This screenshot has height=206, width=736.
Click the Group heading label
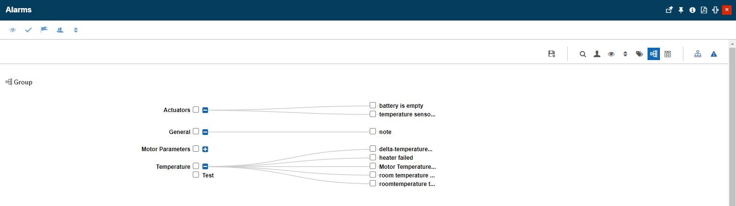pyautogui.click(x=22, y=82)
